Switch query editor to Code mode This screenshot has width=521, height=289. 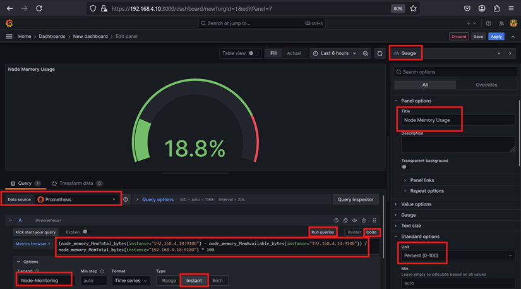pyautogui.click(x=371, y=232)
